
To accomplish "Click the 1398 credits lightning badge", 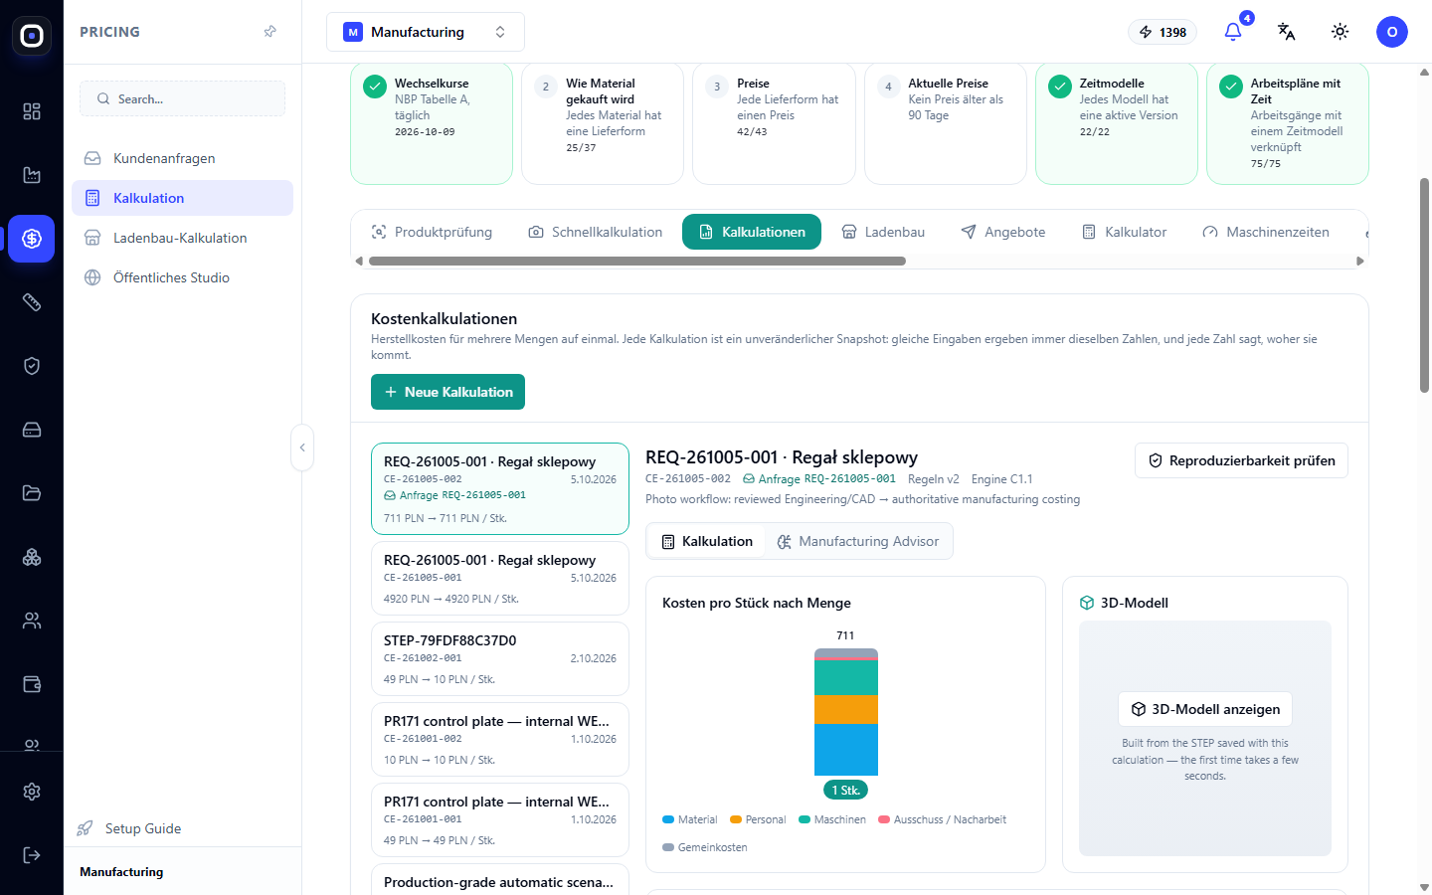I will [1163, 32].
